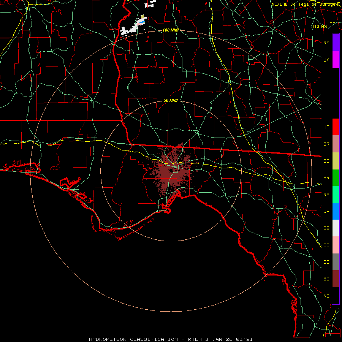Click the HA red legend swatch
This screenshot has height=342, width=342.
point(336,127)
